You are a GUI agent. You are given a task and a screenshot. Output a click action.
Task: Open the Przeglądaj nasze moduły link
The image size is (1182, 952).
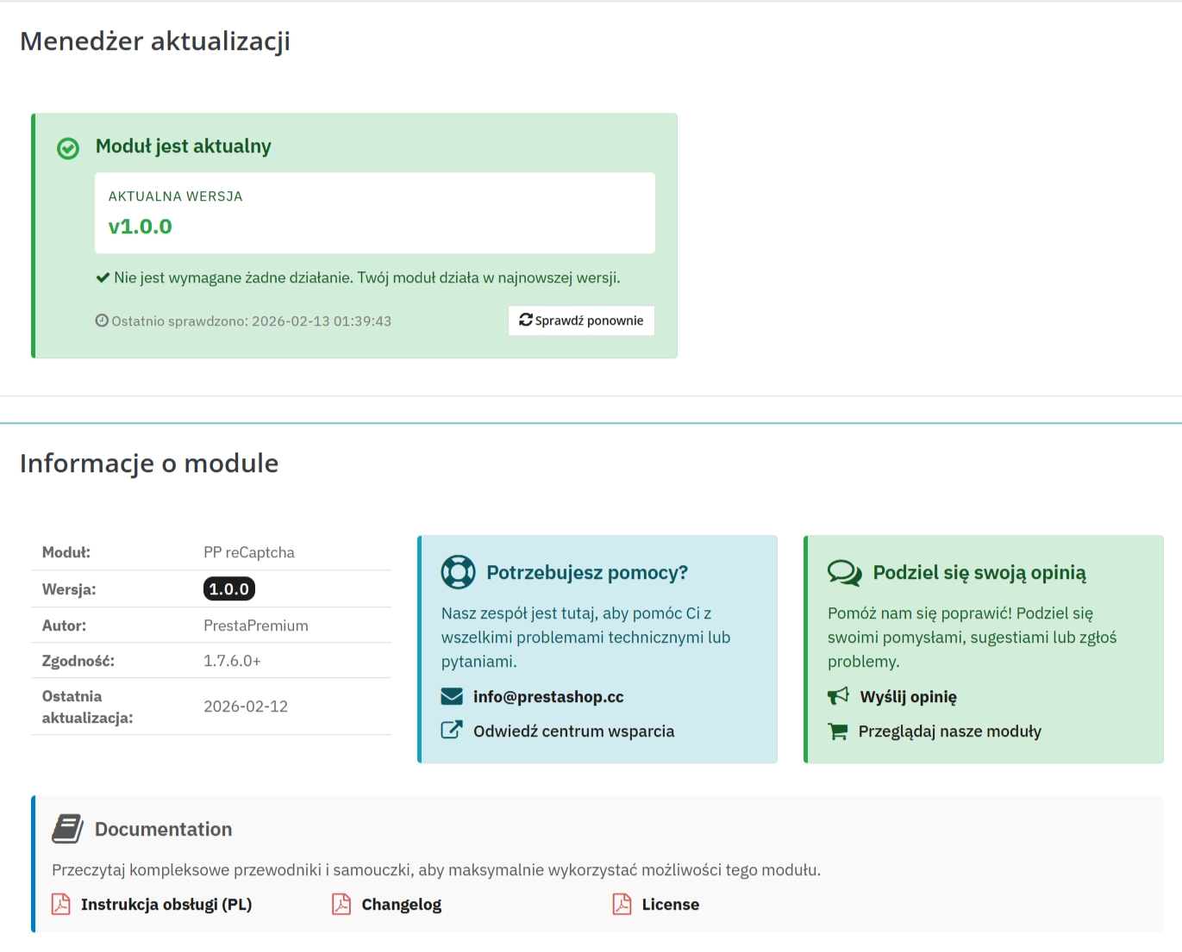(949, 731)
